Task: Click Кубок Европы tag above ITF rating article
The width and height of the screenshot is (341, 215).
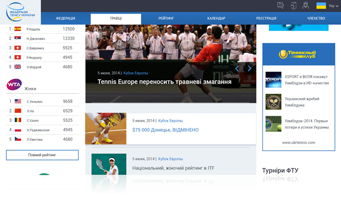Action: tap(170, 159)
